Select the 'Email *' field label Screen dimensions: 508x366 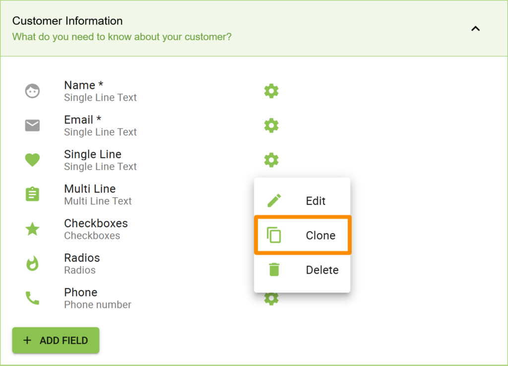(83, 120)
